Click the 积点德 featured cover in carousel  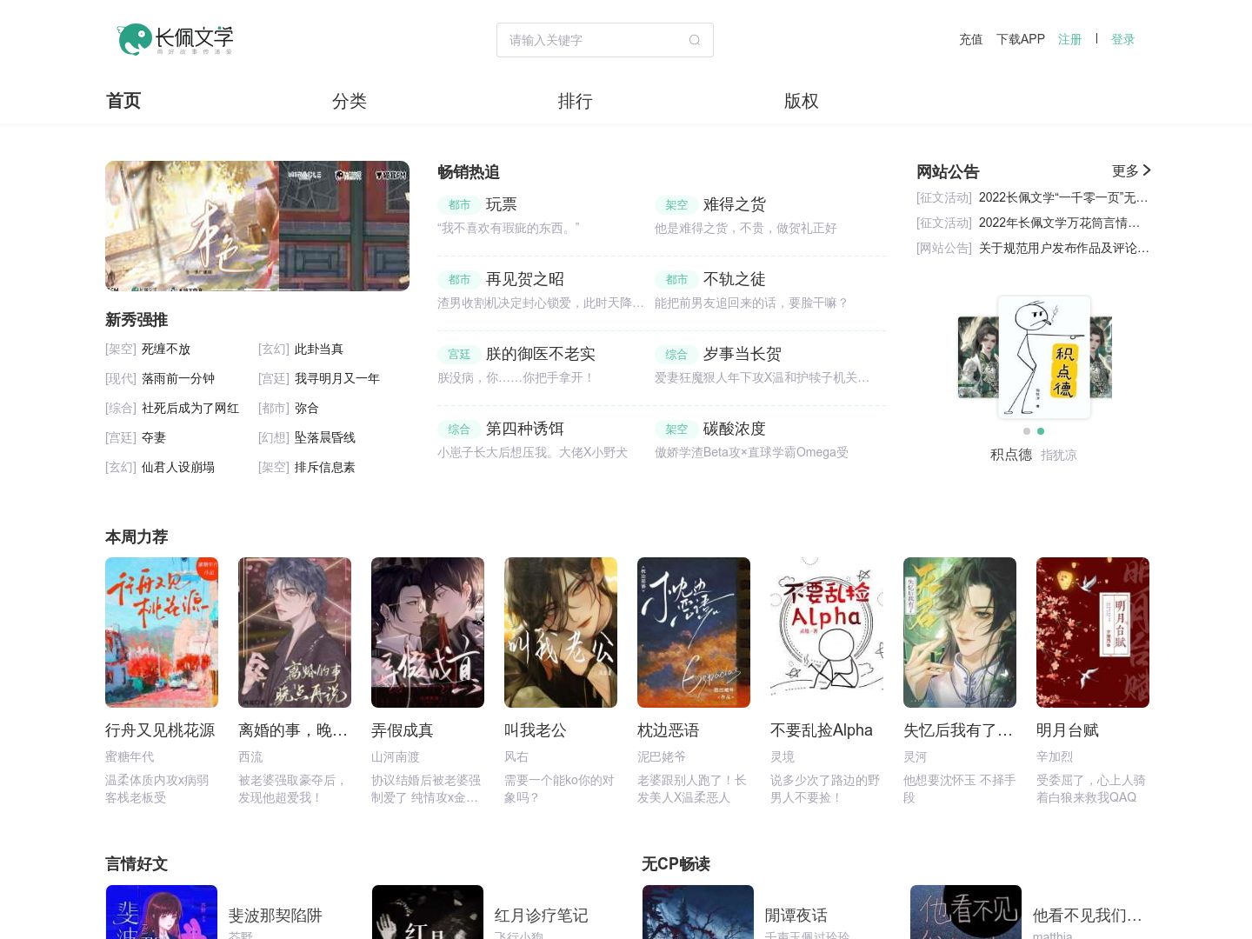coord(1043,356)
